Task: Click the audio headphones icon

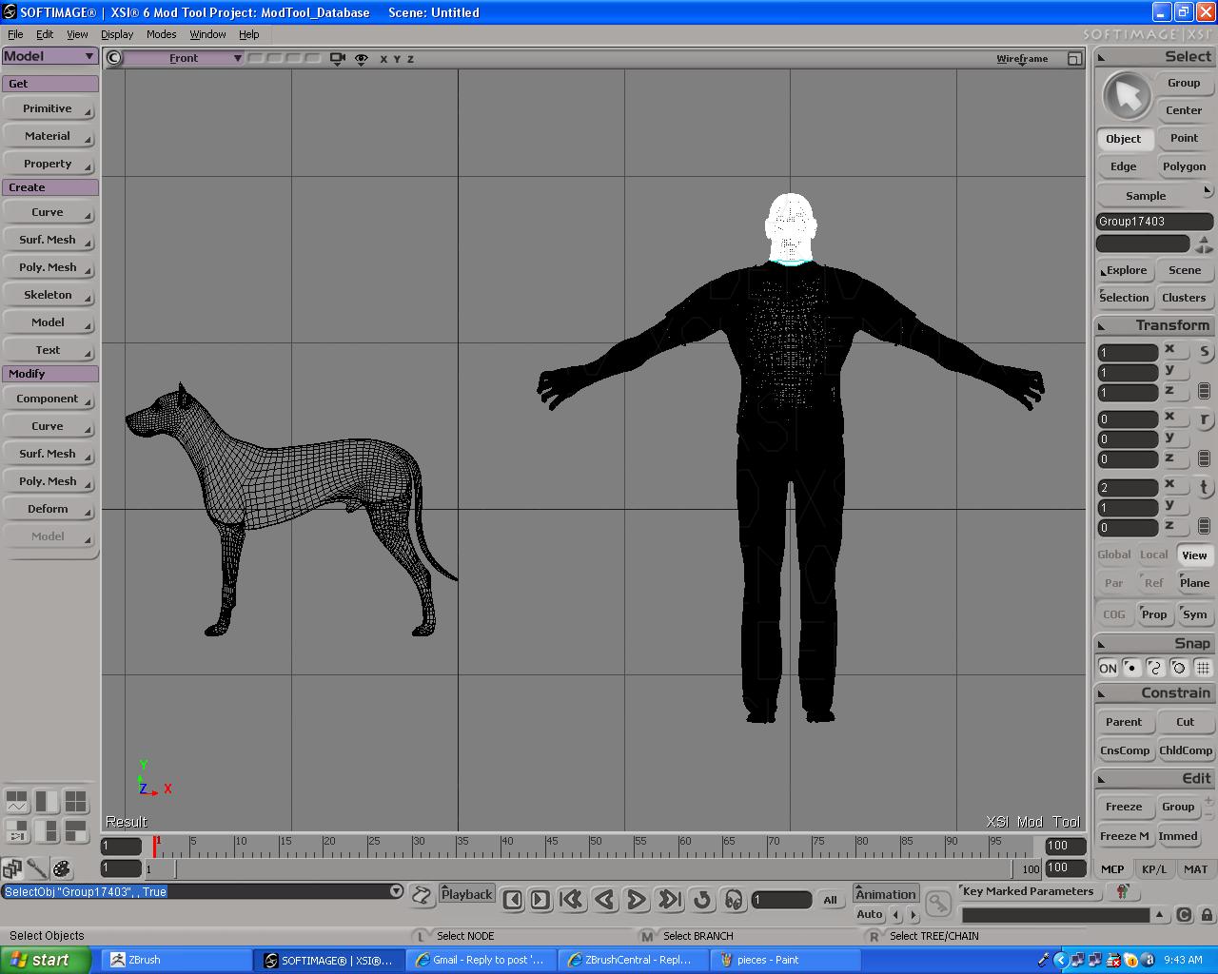Action: pyautogui.click(x=733, y=899)
